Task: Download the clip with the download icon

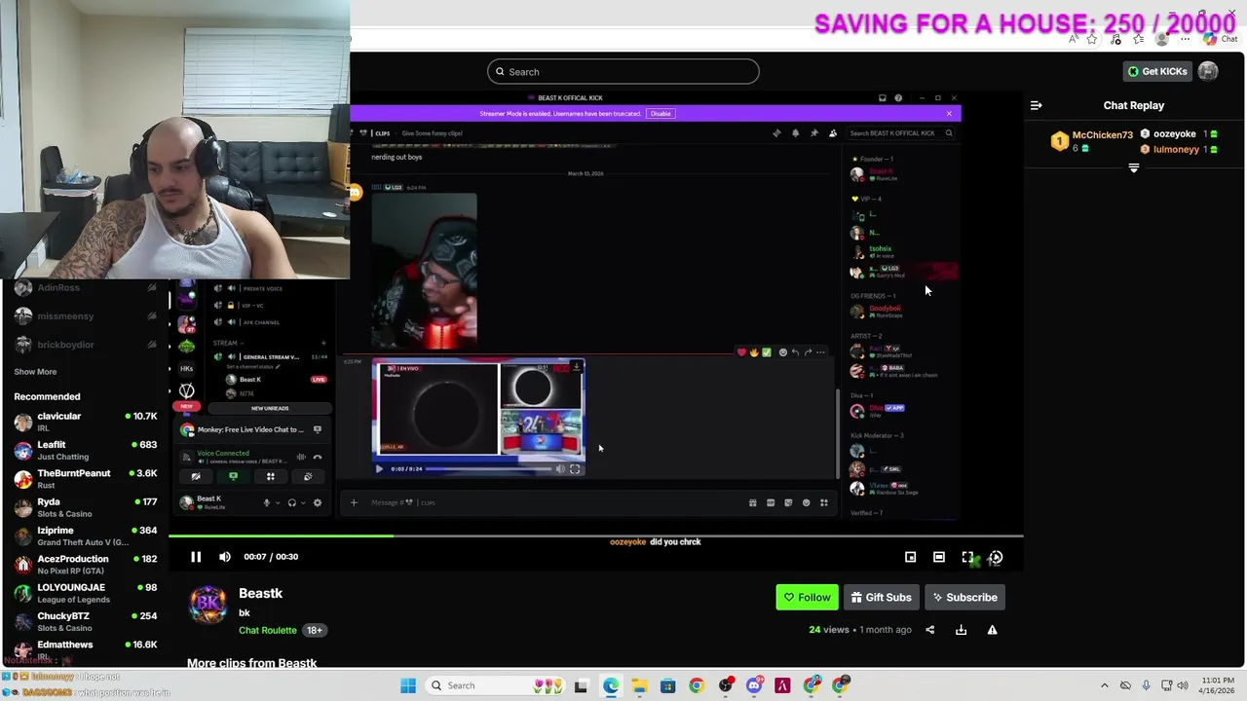Action: pos(961,630)
